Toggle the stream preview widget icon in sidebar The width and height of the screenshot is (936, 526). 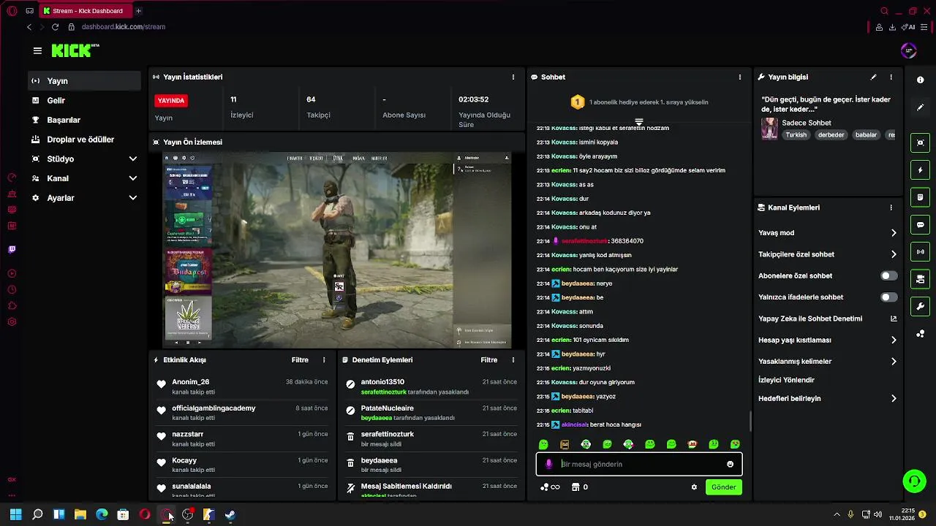920,142
